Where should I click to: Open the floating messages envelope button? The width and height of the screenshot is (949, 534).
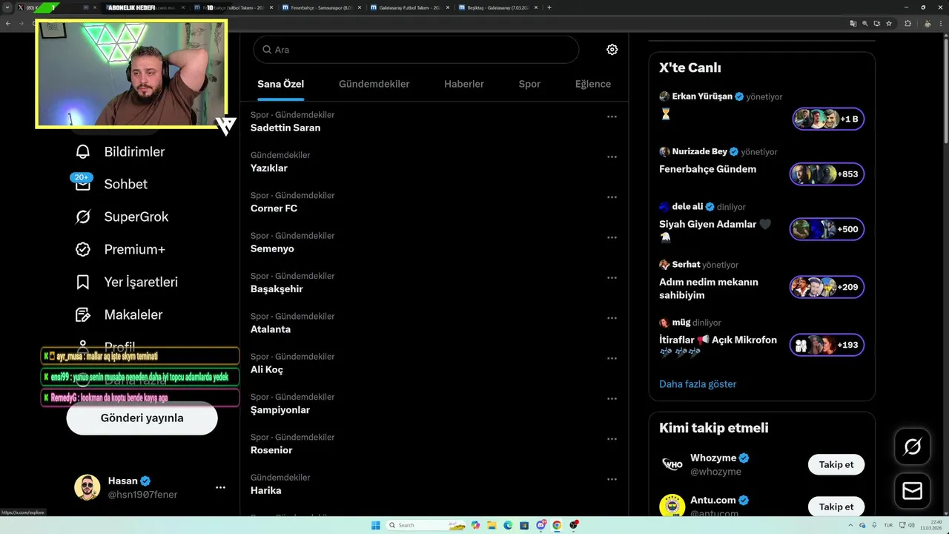(913, 491)
